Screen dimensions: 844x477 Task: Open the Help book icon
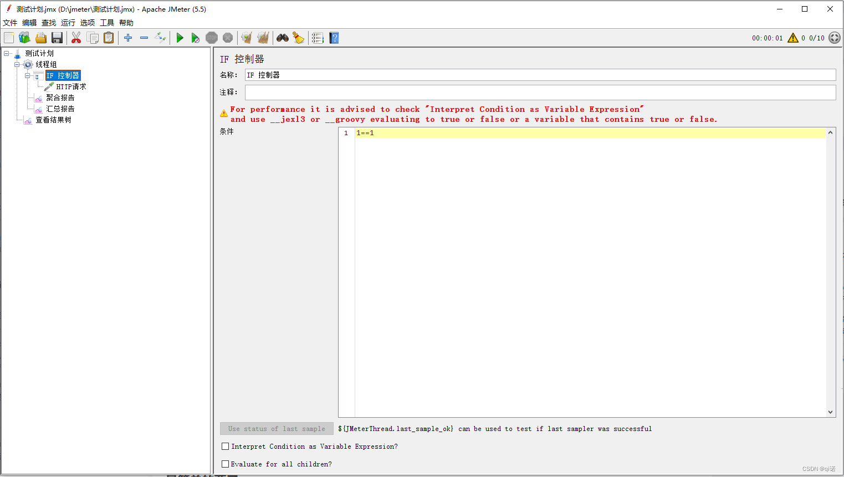(334, 38)
